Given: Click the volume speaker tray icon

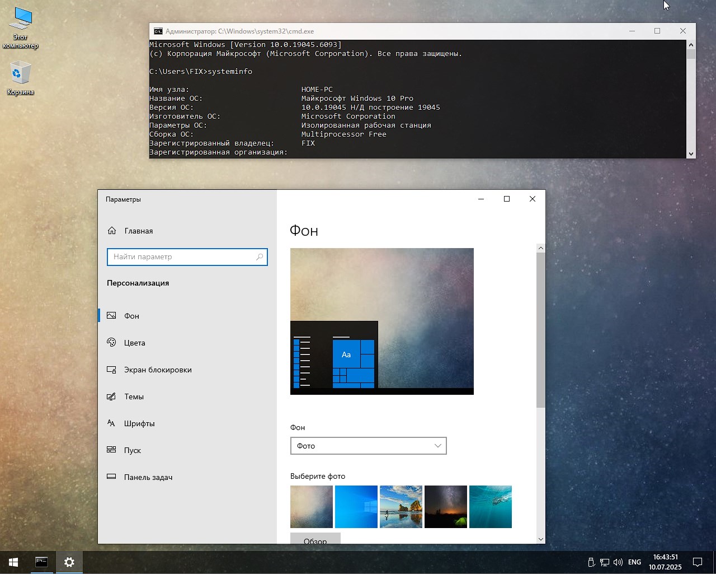Looking at the screenshot, I should coord(618,562).
